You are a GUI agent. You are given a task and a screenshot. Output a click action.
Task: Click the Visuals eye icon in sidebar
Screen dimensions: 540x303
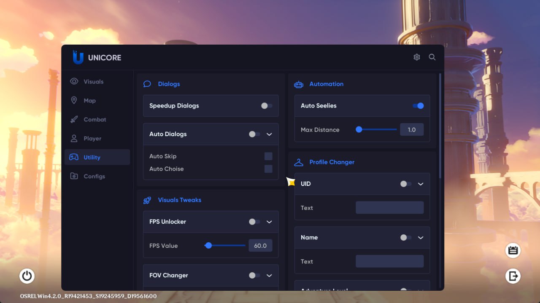click(x=74, y=81)
